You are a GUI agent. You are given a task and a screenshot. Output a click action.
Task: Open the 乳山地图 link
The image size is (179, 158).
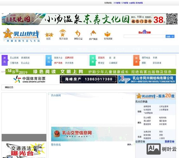click(x=147, y=118)
